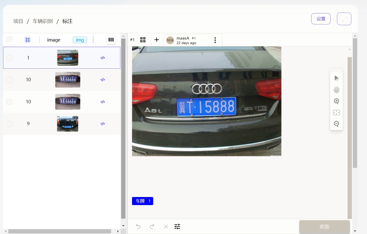
Task: Open the annotation settings sliders icon
Action: pos(177,226)
